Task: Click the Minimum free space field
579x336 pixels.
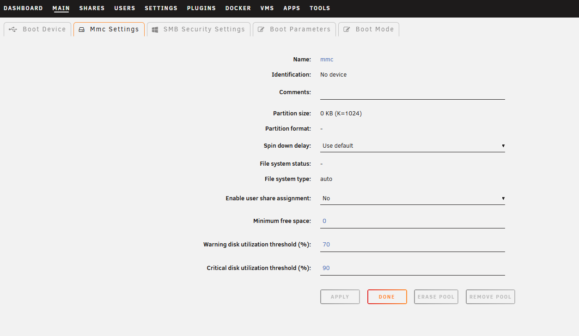Action: [413, 222]
